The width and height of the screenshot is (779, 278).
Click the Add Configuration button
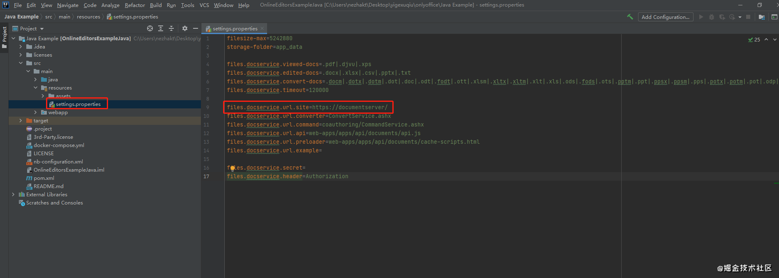click(x=666, y=17)
